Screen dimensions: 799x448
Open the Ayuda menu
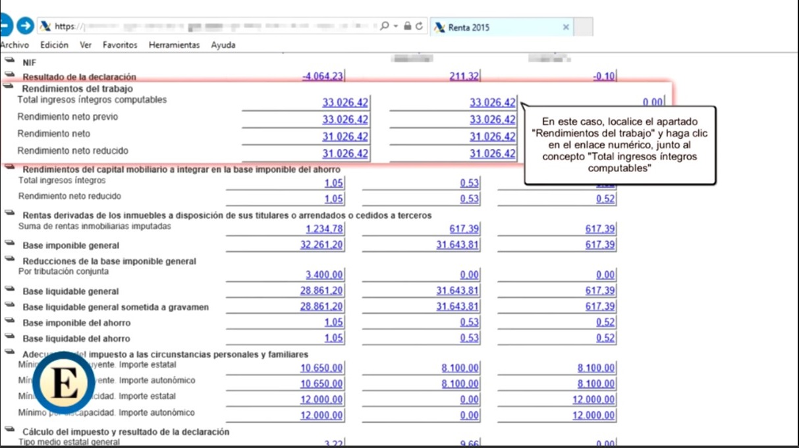tap(223, 45)
